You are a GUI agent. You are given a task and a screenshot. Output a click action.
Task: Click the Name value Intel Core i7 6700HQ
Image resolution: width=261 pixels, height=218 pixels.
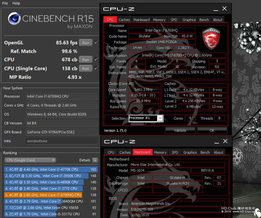pyautogui.click(x=162, y=30)
